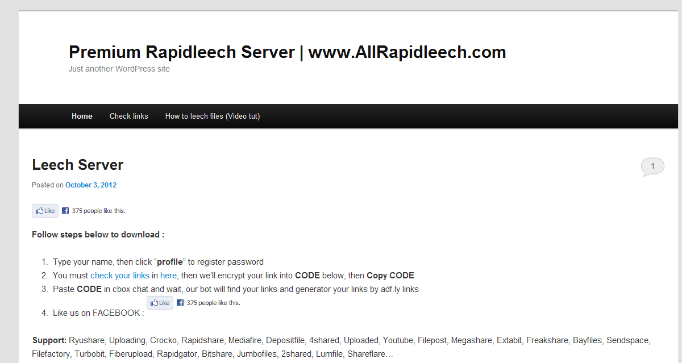This screenshot has width=682, height=363.
Task: Click the step 4 '375 people like this' text
Action: [x=214, y=303]
